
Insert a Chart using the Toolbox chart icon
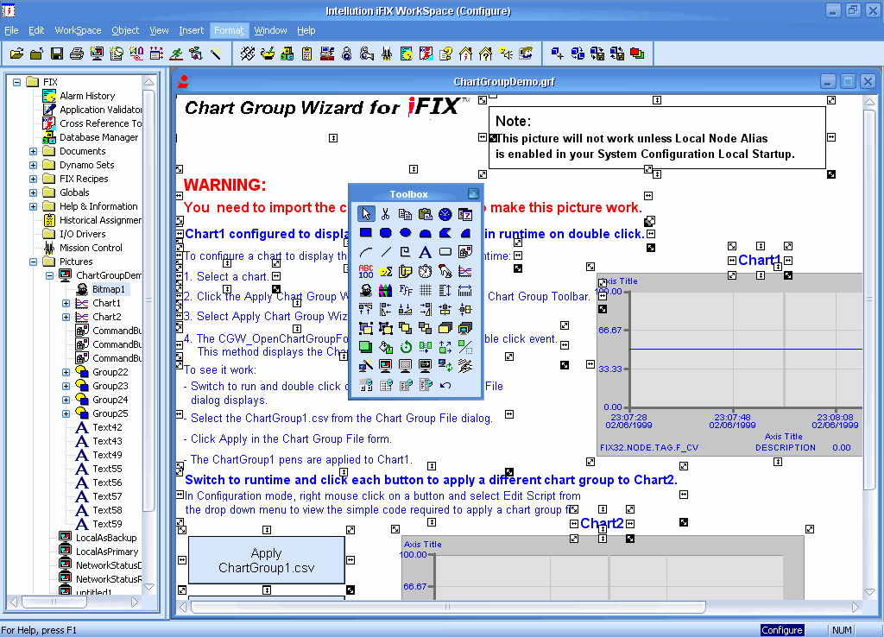point(465,271)
